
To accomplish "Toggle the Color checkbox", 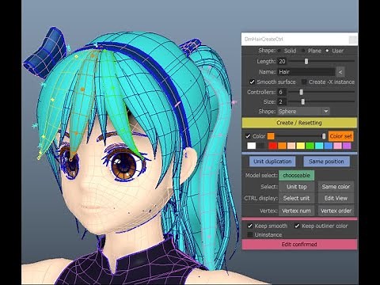I will pos(248,136).
